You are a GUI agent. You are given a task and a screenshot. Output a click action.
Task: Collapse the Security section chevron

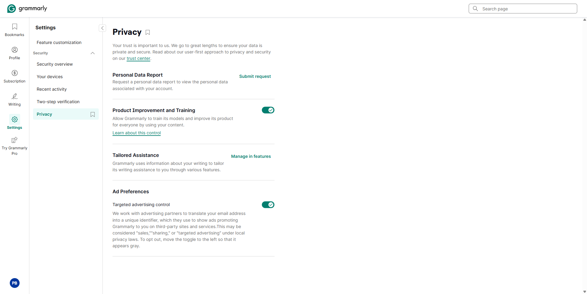(x=93, y=53)
